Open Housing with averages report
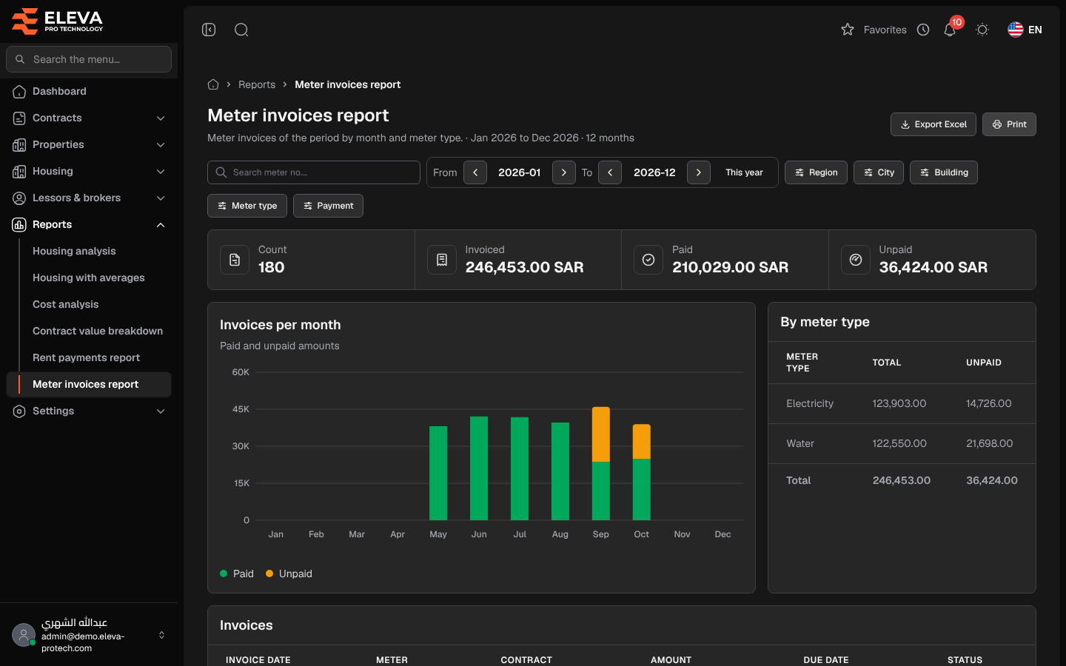 click(x=89, y=277)
